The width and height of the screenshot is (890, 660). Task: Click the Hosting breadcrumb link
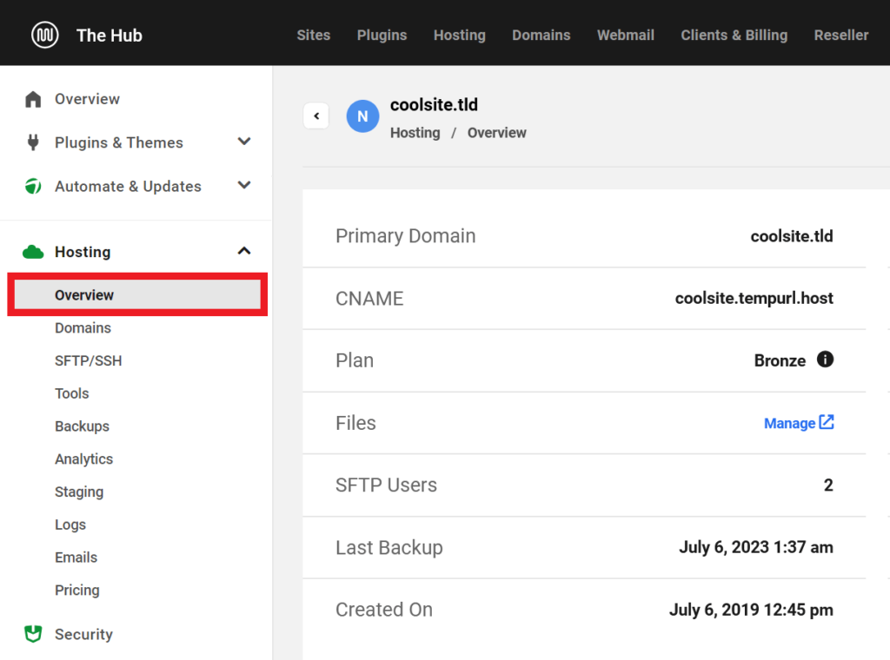click(x=415, y=133)
